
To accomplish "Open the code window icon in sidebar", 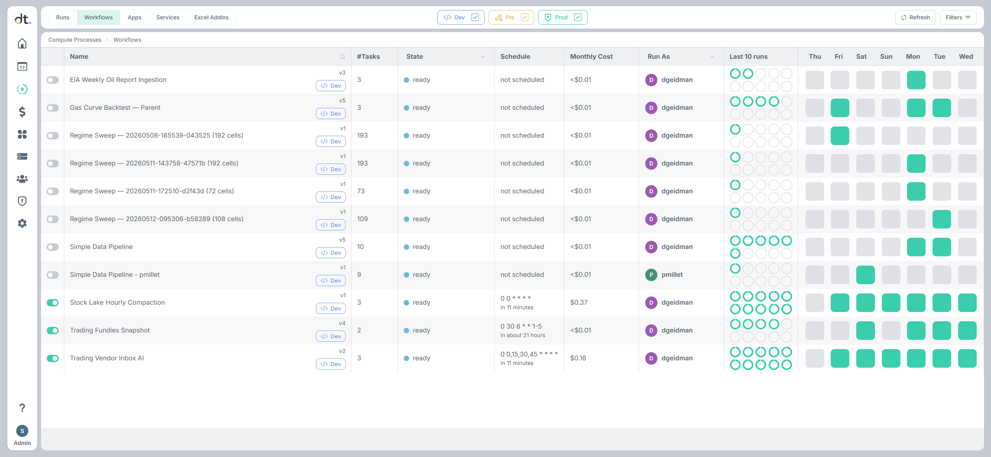I will coord(22,67).
